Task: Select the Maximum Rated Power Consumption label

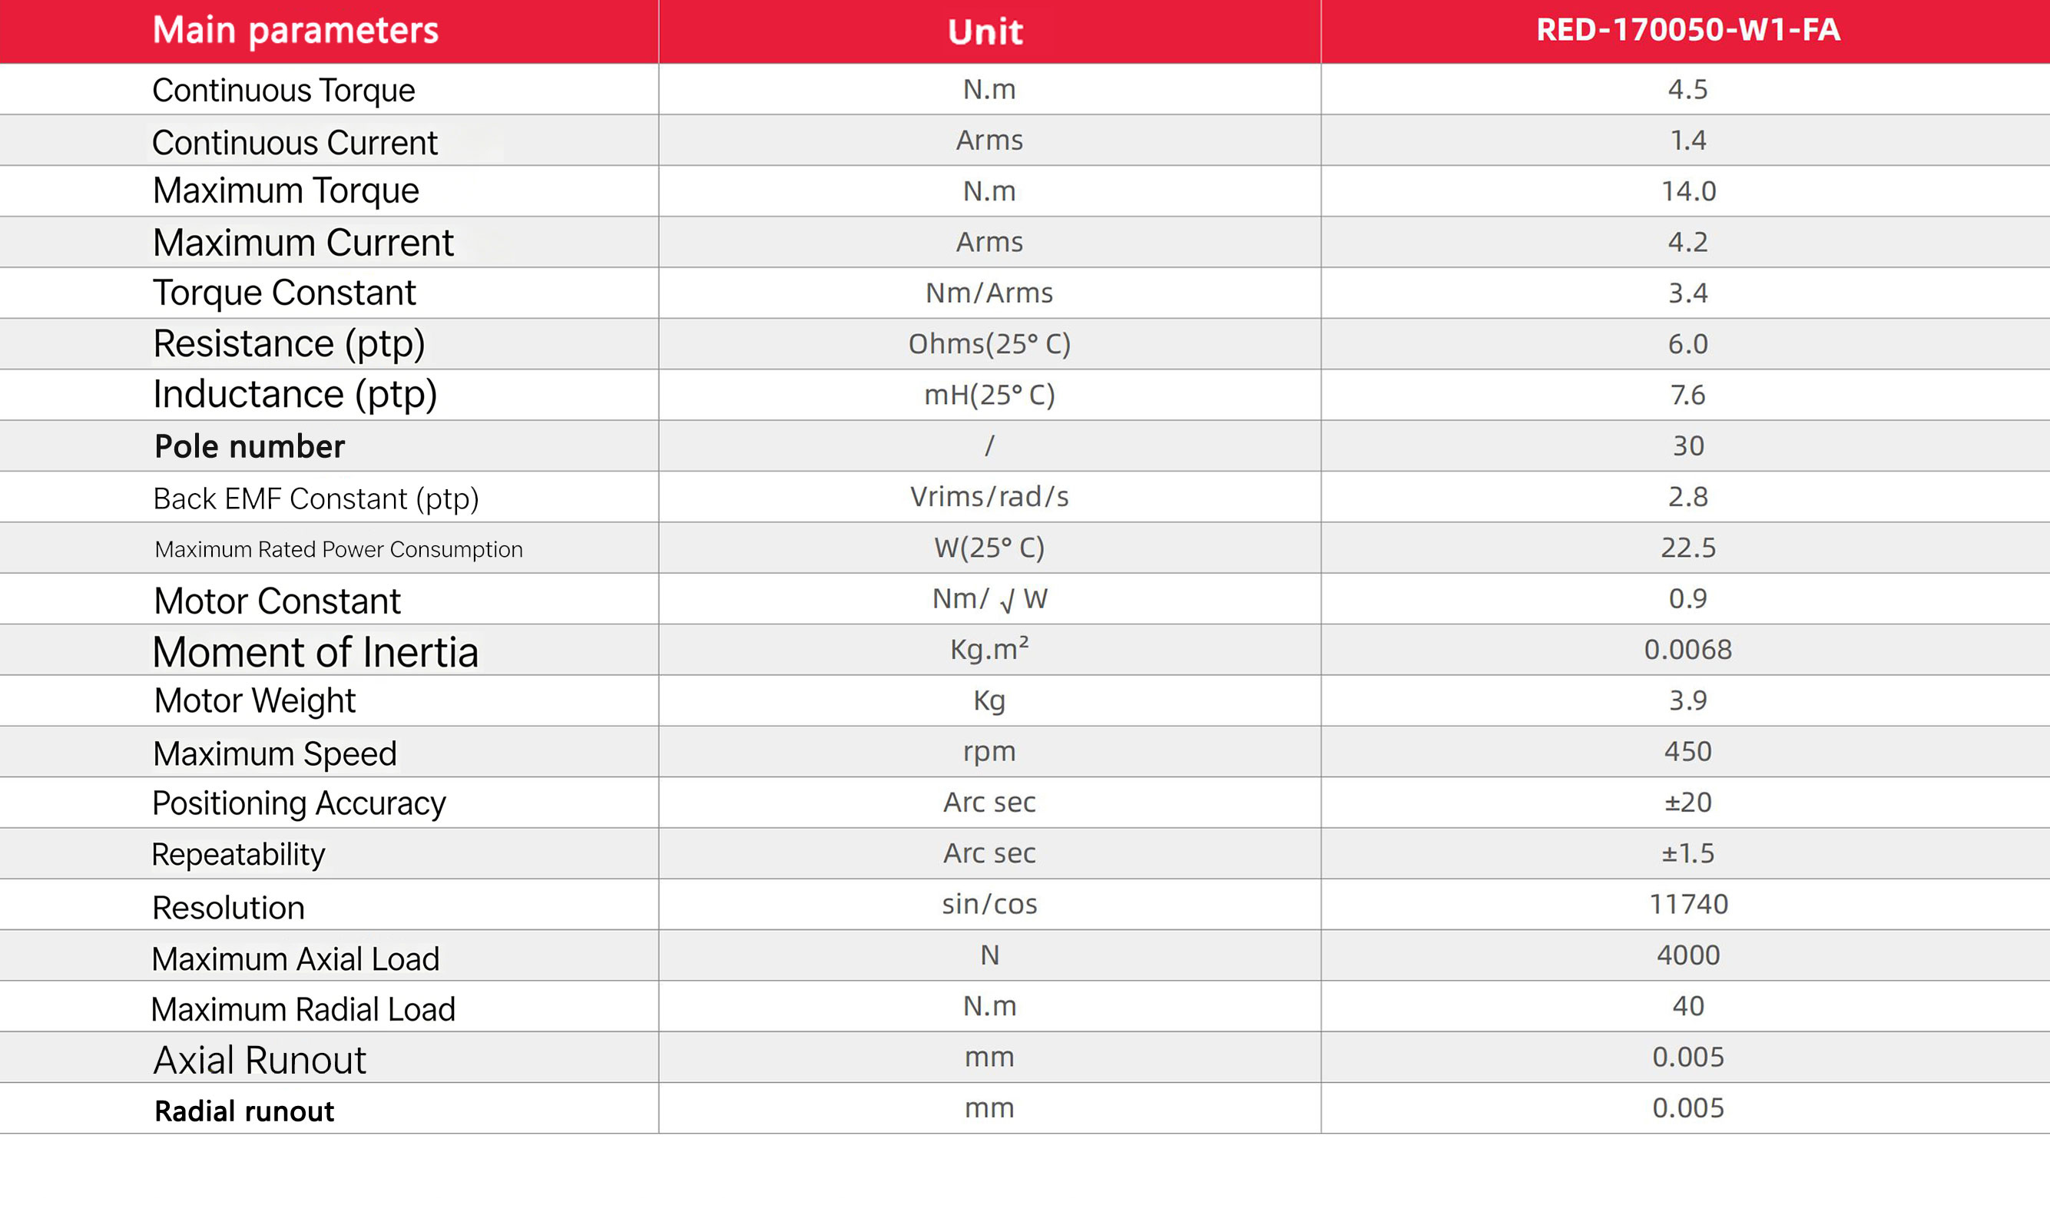Action: [x=338, y=549]
